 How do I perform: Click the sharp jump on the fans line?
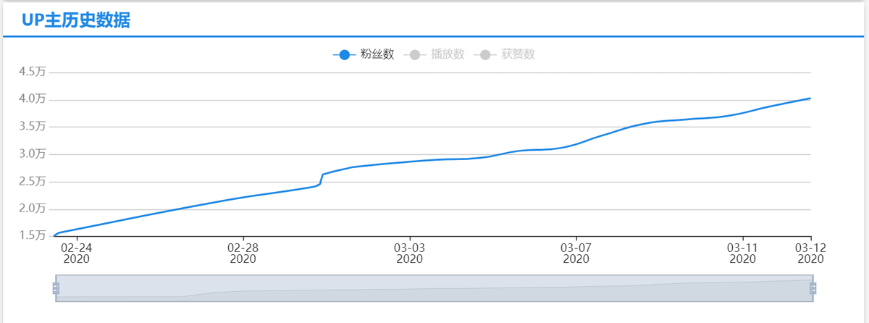[322, 179]
